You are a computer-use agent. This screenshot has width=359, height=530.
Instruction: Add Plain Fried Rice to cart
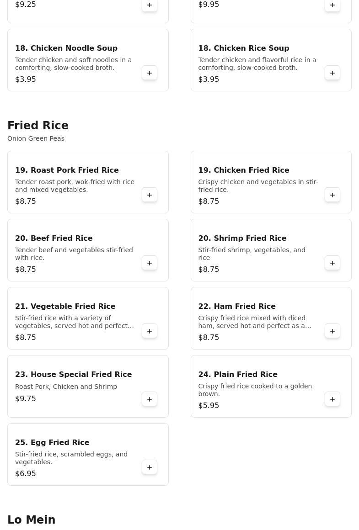(x=332, y=399)
